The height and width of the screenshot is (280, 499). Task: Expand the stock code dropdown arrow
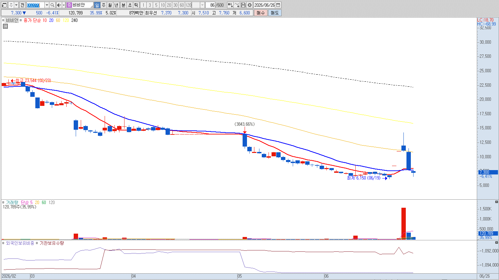47,5
